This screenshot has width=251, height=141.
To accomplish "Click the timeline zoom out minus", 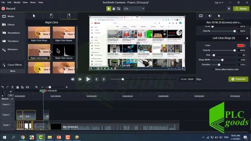I will coord(42,87).
